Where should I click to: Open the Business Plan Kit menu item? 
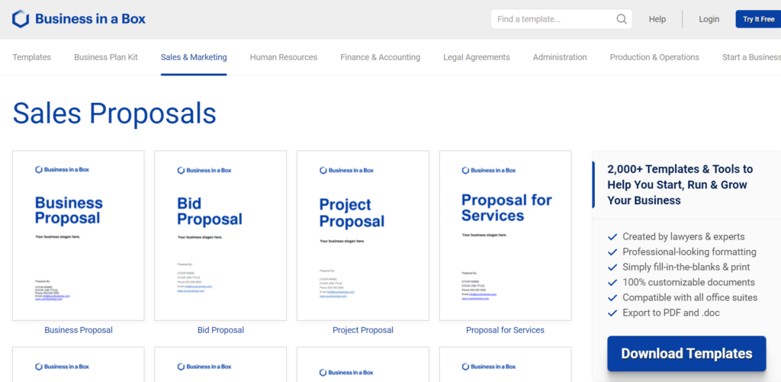pyautogui.click(x=106, y=57)
